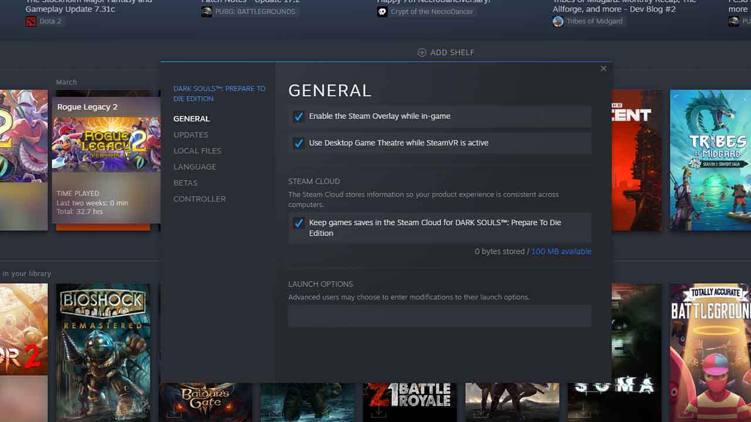Click the Total: 32.7 hrs text
This screenshot has height=422, width=751.
(80, 212)
